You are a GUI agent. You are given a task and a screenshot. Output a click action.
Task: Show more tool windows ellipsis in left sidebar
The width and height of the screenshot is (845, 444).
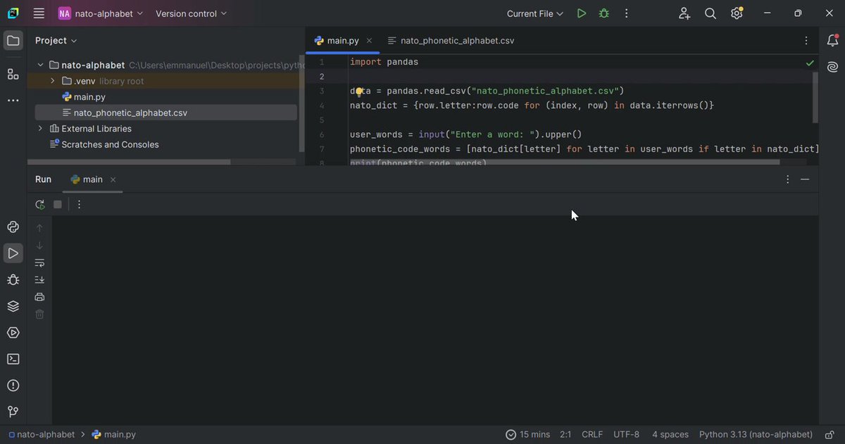point(13,101)
